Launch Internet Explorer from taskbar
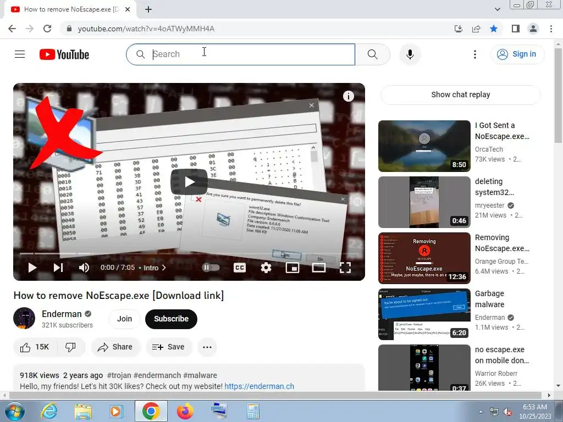563x422 pixels. pyautogui.click(x=49, y=411)
